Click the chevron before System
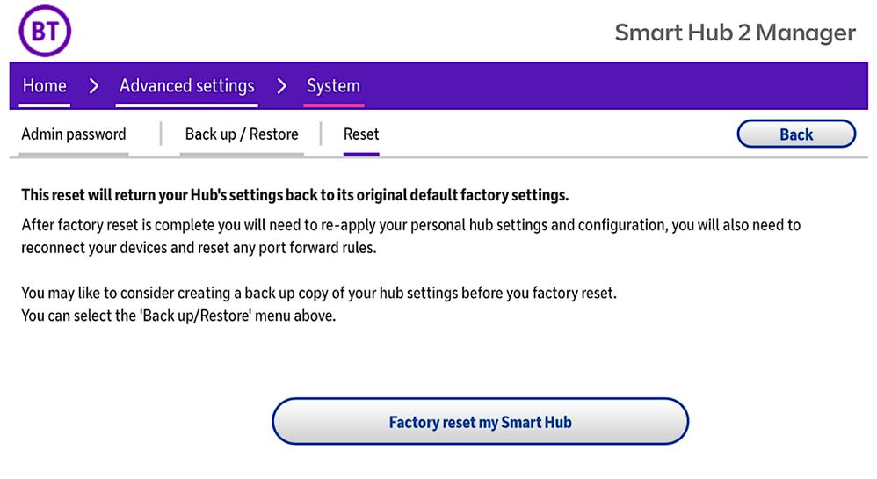 coord(281,86)
